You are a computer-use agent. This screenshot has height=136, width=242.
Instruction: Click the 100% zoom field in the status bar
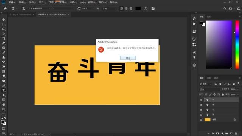click(x=12, y=134)
